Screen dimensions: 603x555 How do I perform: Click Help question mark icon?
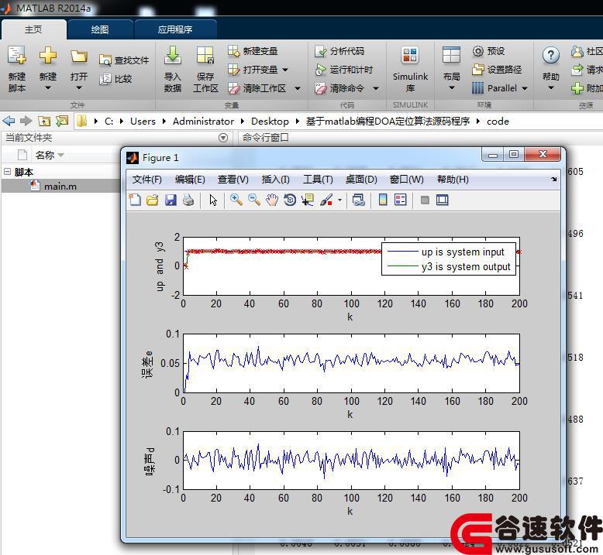[551, 56]
